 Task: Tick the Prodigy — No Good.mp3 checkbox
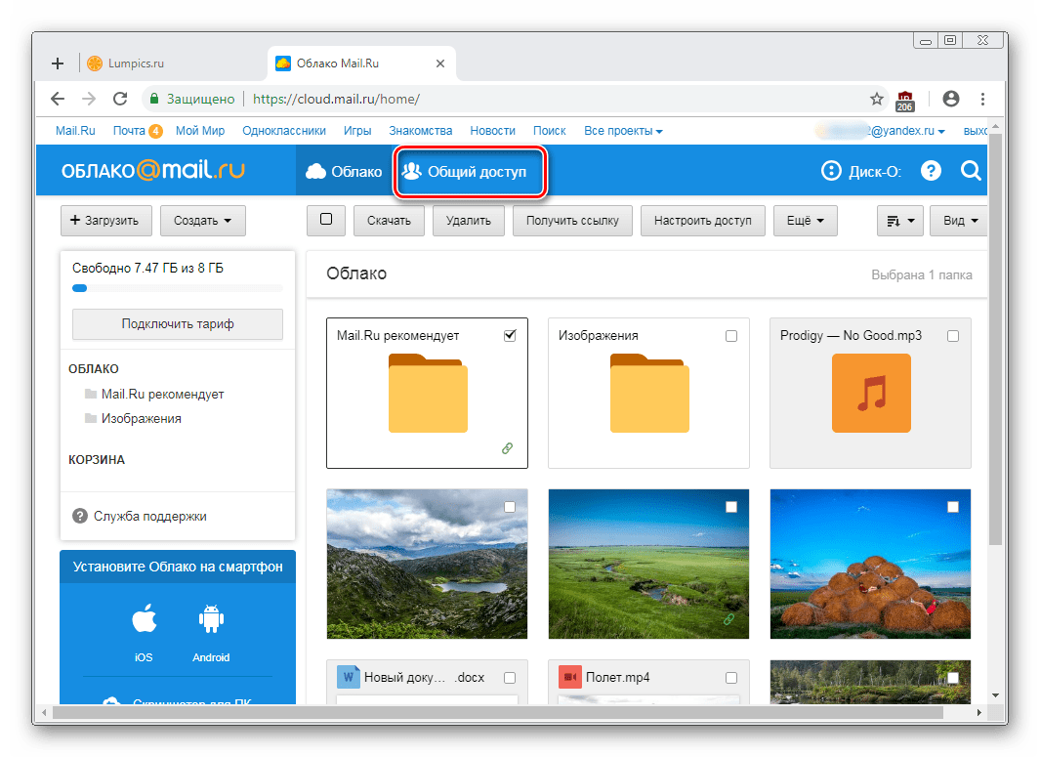[952, 336]
